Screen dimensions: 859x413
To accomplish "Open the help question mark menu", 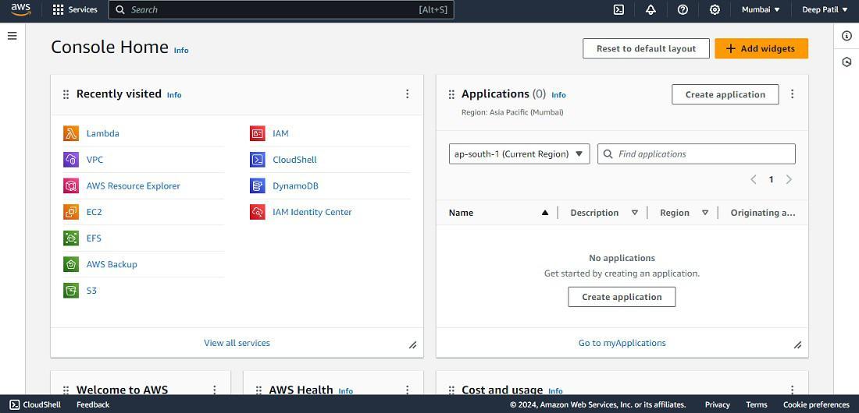I will (683, 10).
